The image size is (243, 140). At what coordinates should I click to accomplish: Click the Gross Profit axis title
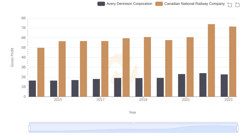pyautogui.click(x=12, y=57)
